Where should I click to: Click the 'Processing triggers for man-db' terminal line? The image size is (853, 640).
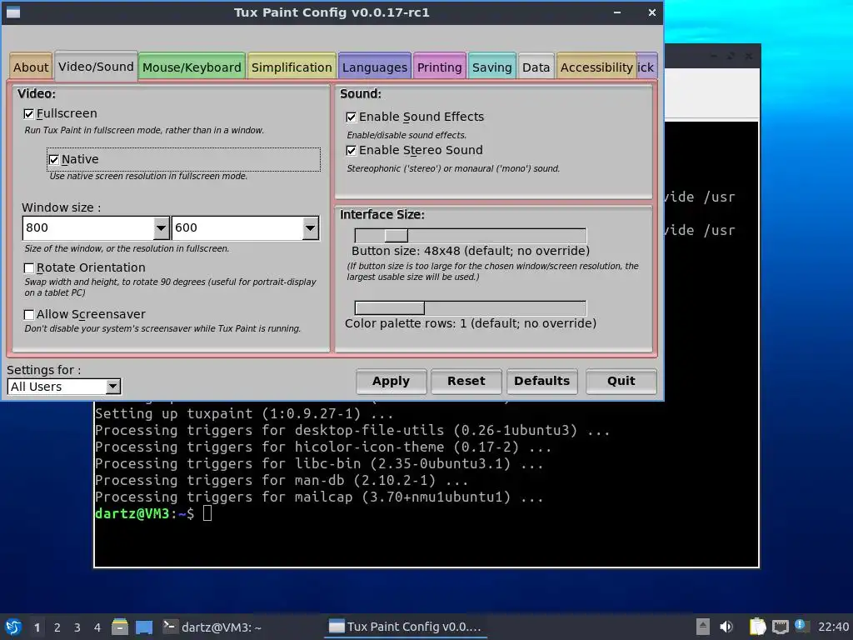click(282, 481)
